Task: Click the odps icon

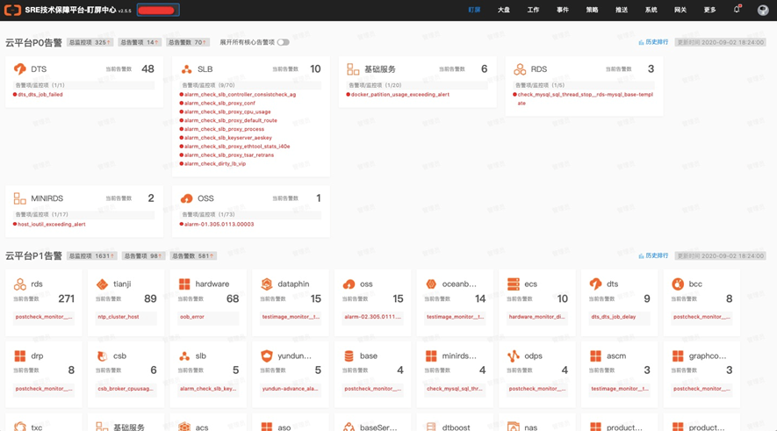Action: (x=514, y=356)
